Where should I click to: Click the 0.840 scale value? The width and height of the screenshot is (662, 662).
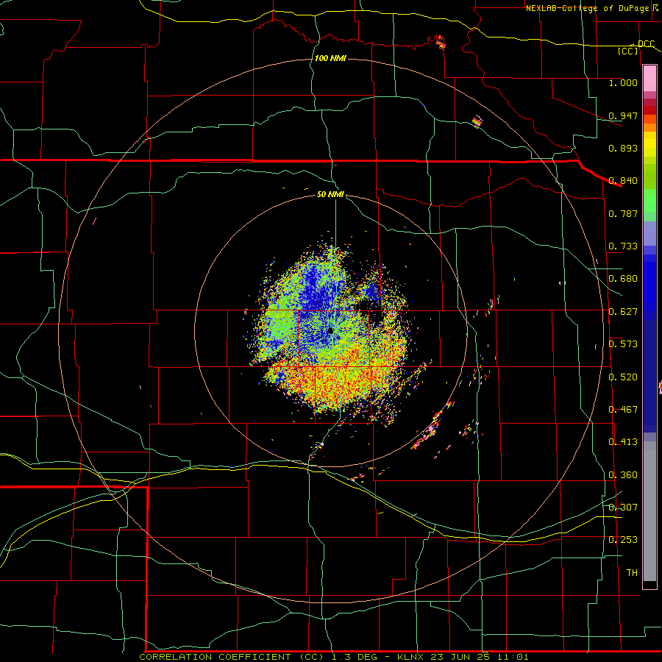point(623,181)
